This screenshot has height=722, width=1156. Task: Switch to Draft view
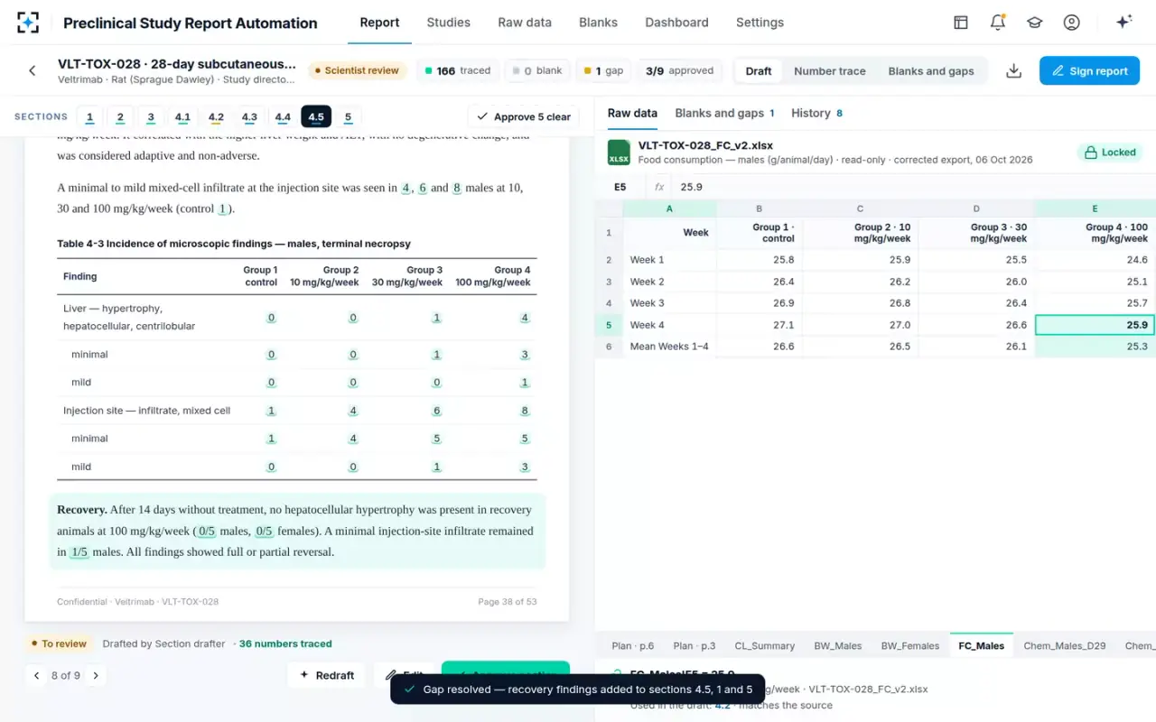(759, 70)
